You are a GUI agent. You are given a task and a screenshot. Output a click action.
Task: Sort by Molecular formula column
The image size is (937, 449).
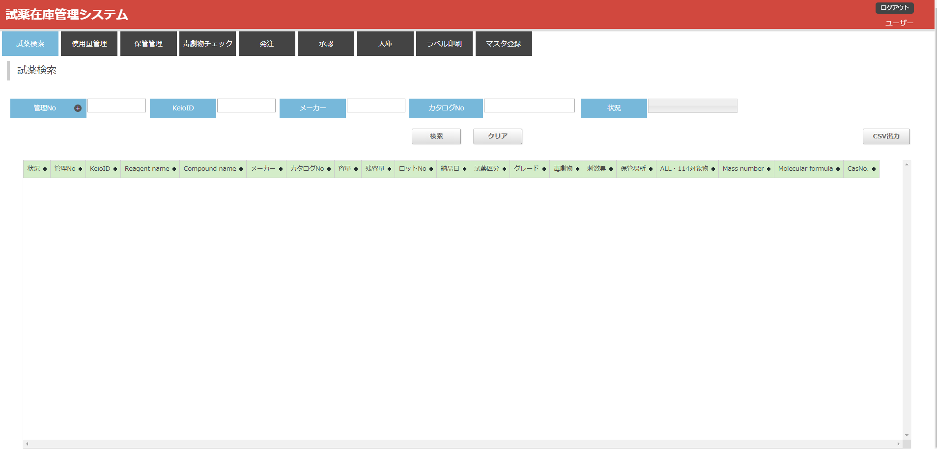click(808, 169)
